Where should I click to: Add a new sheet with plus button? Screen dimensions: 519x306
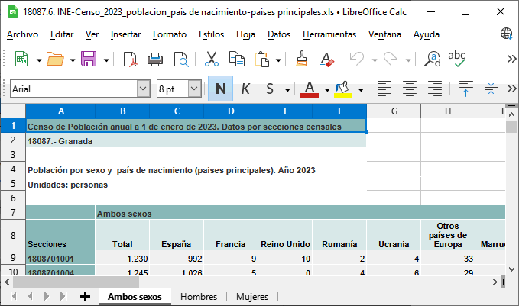pos(85,296)
